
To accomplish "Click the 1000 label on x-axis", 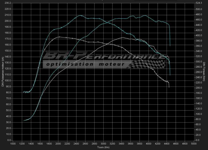I will pyautogui.click(x=13, y=144).
